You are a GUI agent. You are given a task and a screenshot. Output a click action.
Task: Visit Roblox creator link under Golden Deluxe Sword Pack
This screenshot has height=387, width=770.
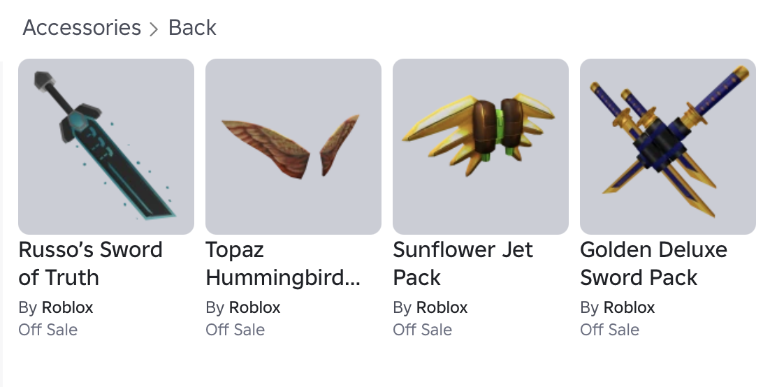[629, 307]
